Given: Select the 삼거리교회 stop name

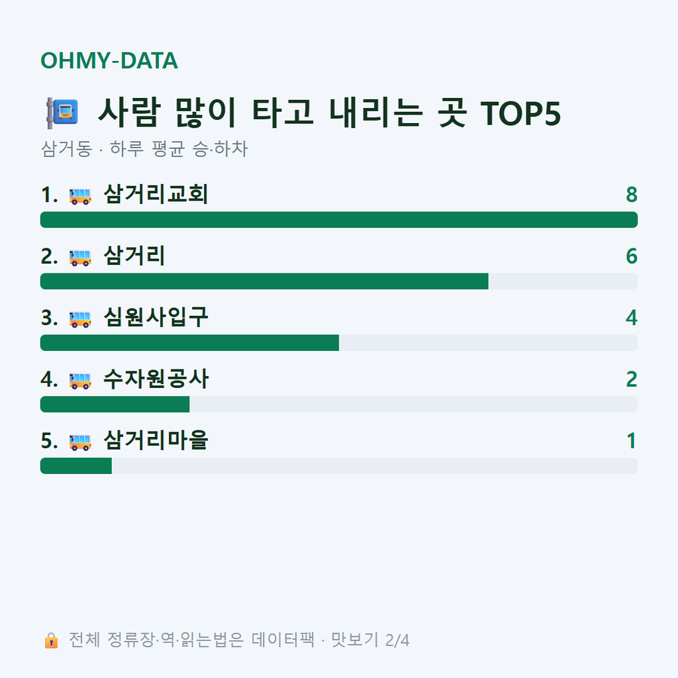Looking at the screenshot, I should pyautogui.click(x=156, y=194).
